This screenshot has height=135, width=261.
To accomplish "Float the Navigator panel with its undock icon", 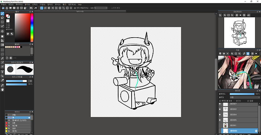I will coord(257,12).
